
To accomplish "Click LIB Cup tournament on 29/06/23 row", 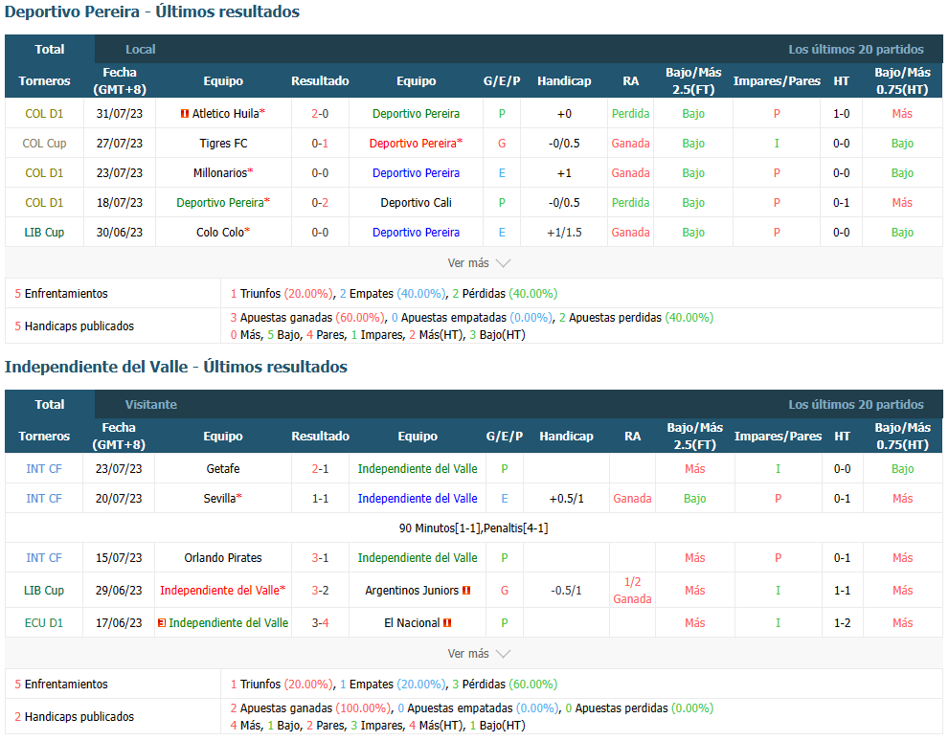I will [44, 591].
